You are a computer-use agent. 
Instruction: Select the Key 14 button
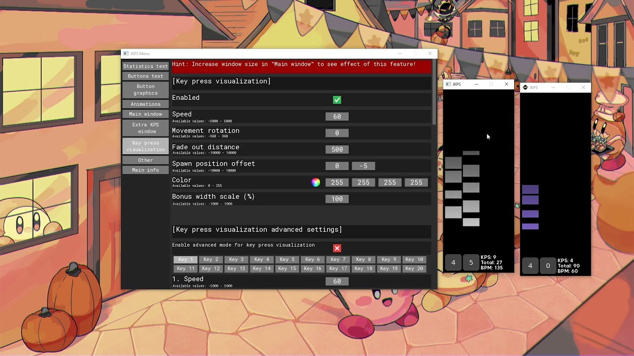262,268
